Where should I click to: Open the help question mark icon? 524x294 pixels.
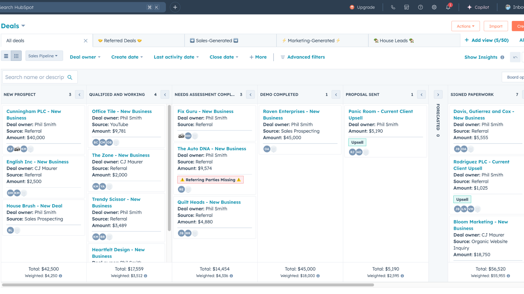click(420, 7)
